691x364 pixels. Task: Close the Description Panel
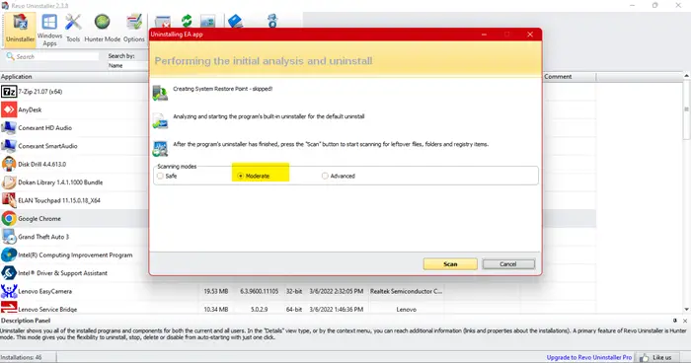685,321
